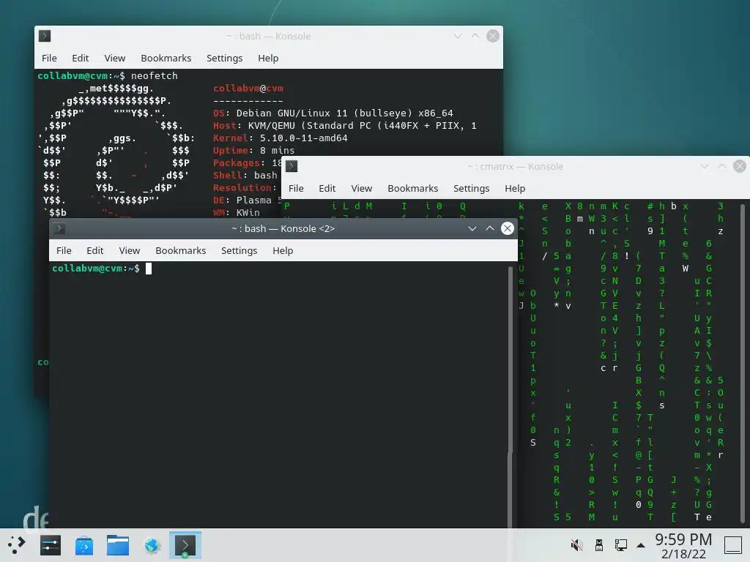Close the cmatrix Konsole window
This screenshot has height=562, width=750.
[740, 166]
